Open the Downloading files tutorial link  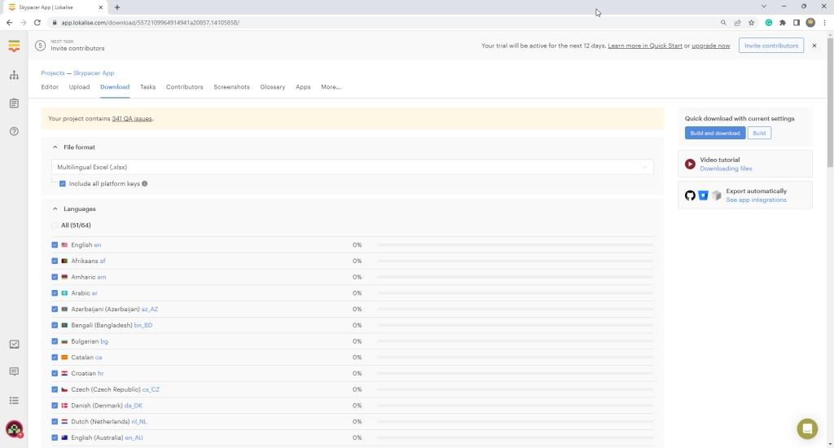point(726,169)
